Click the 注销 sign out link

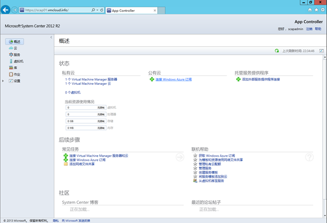pyautogui.click(x=309, y=29)
